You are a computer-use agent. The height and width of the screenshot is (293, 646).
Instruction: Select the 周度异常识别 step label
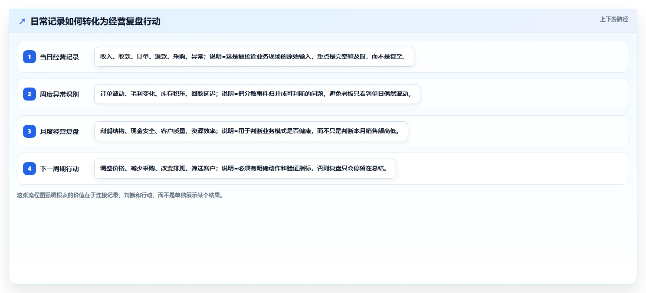coord(59,94)
